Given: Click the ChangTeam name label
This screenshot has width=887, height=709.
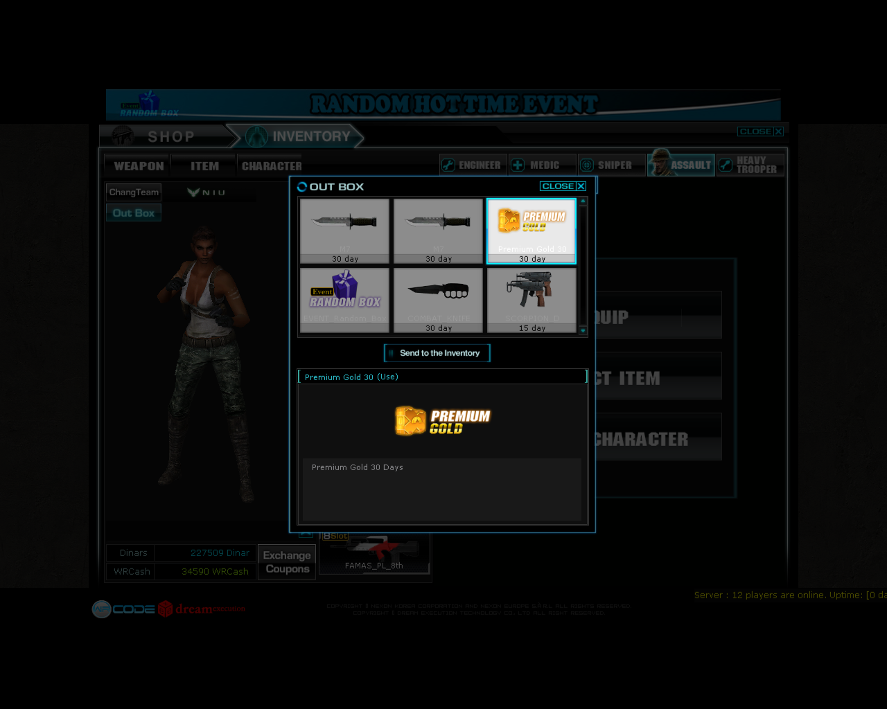Looking at the screenshot, I should click(x=134, y=192).
